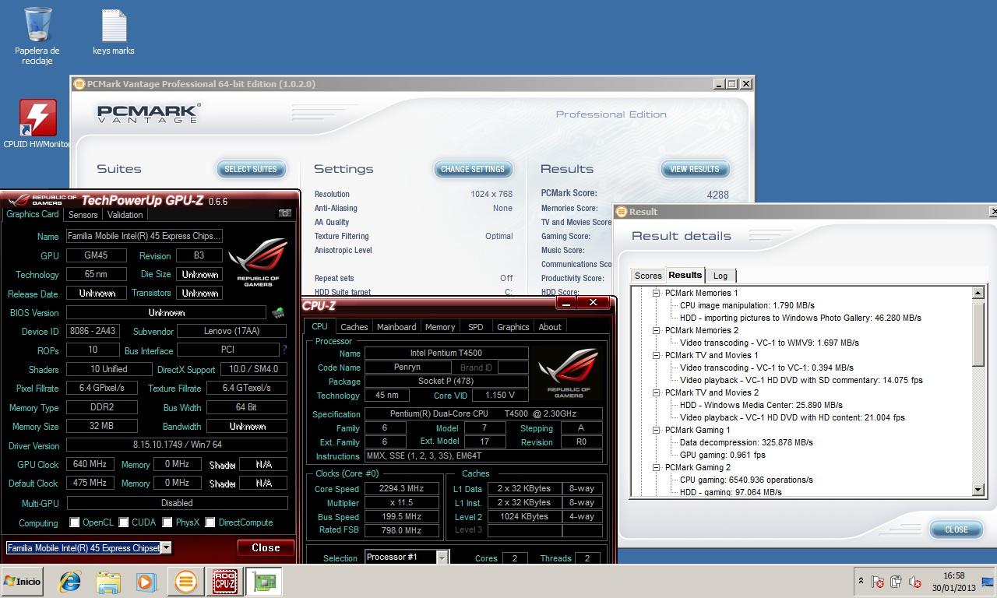Open the CPU-Z Mainboard tab
This screenshot has width=997, height=598.
pos(396,327)
